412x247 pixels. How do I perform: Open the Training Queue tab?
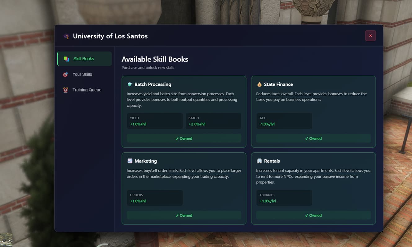pos(87,90)
